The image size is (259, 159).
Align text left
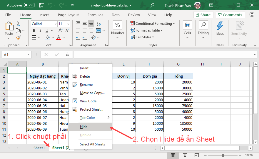tap(78, 30)
